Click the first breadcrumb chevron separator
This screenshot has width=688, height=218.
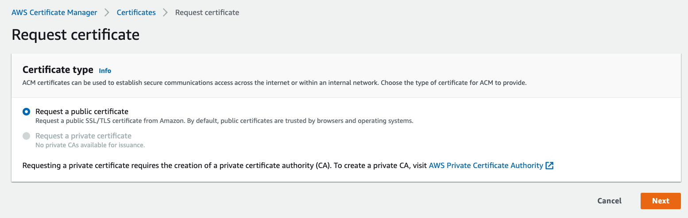coord(107,12)
